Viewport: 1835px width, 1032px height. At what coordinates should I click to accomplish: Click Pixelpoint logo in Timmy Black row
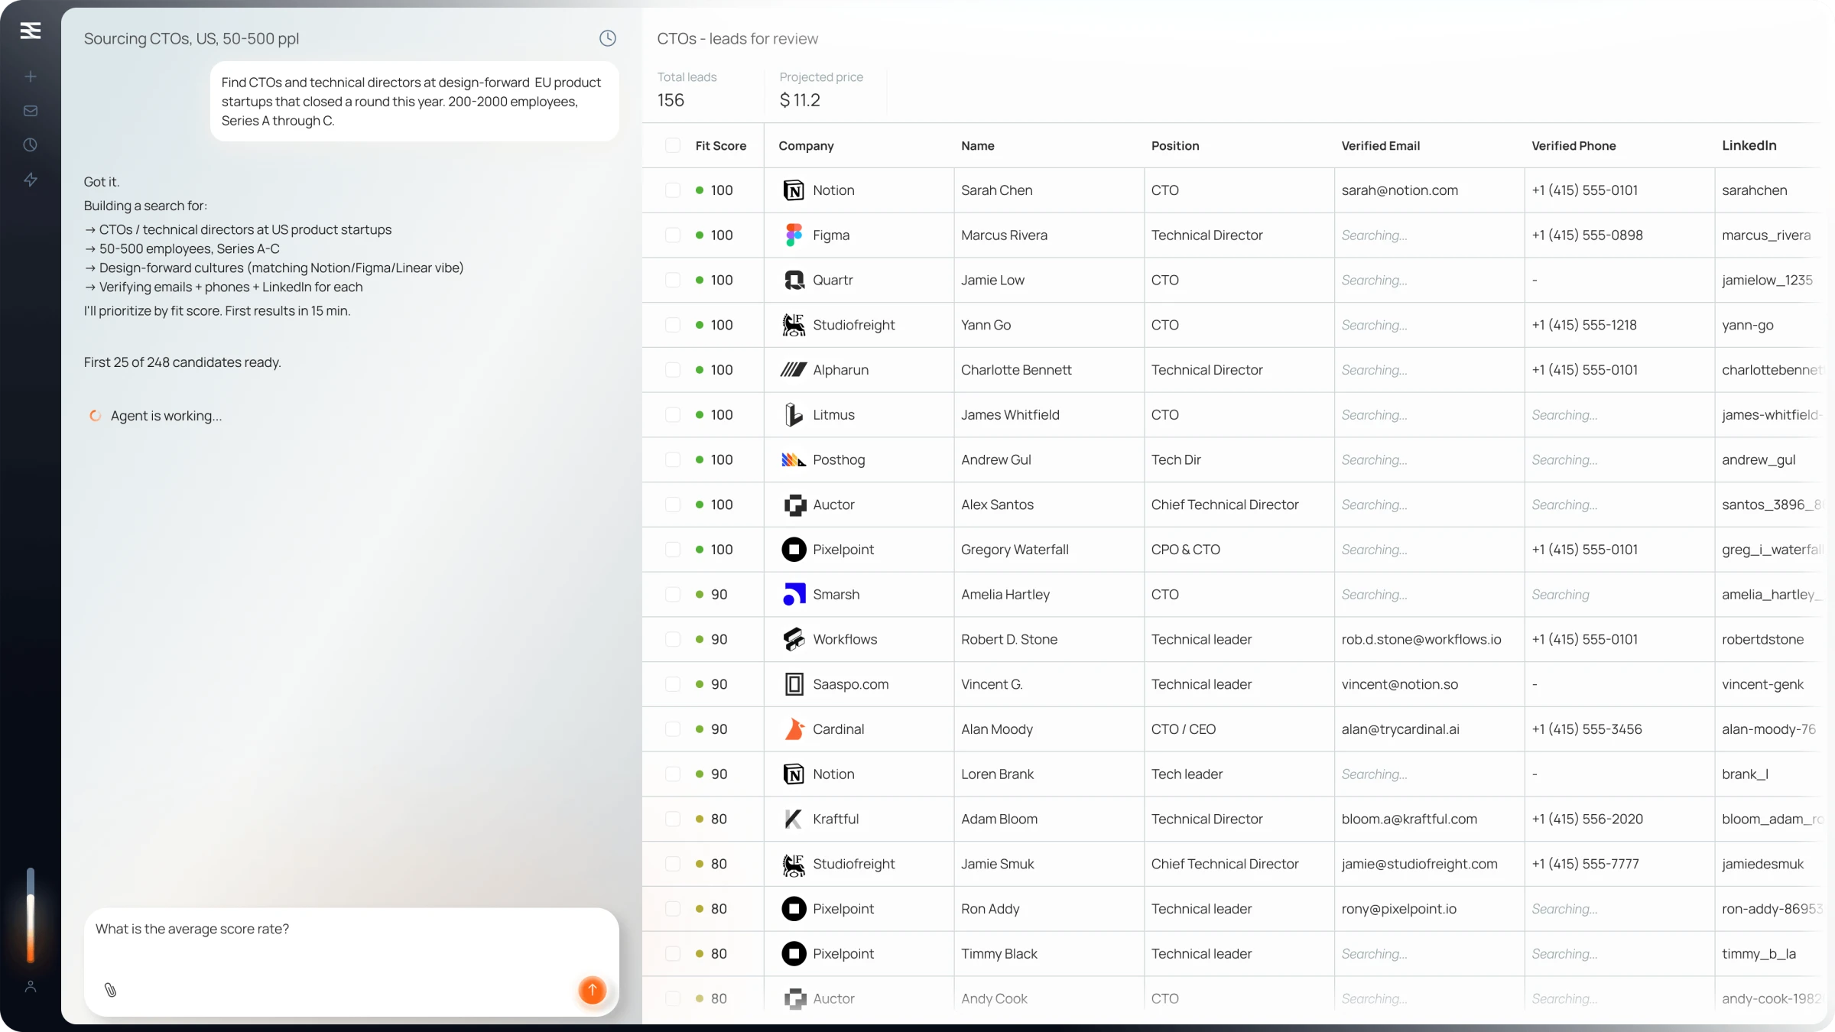tap(794, 954)
